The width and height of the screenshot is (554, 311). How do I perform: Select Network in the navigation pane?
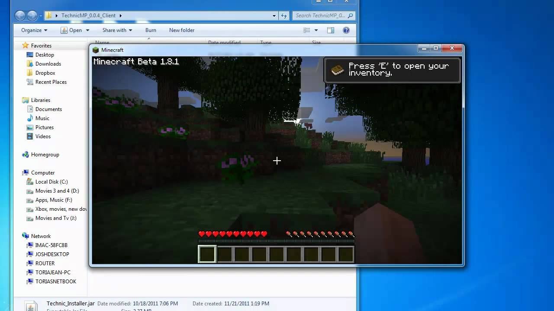tap(41, 236)
